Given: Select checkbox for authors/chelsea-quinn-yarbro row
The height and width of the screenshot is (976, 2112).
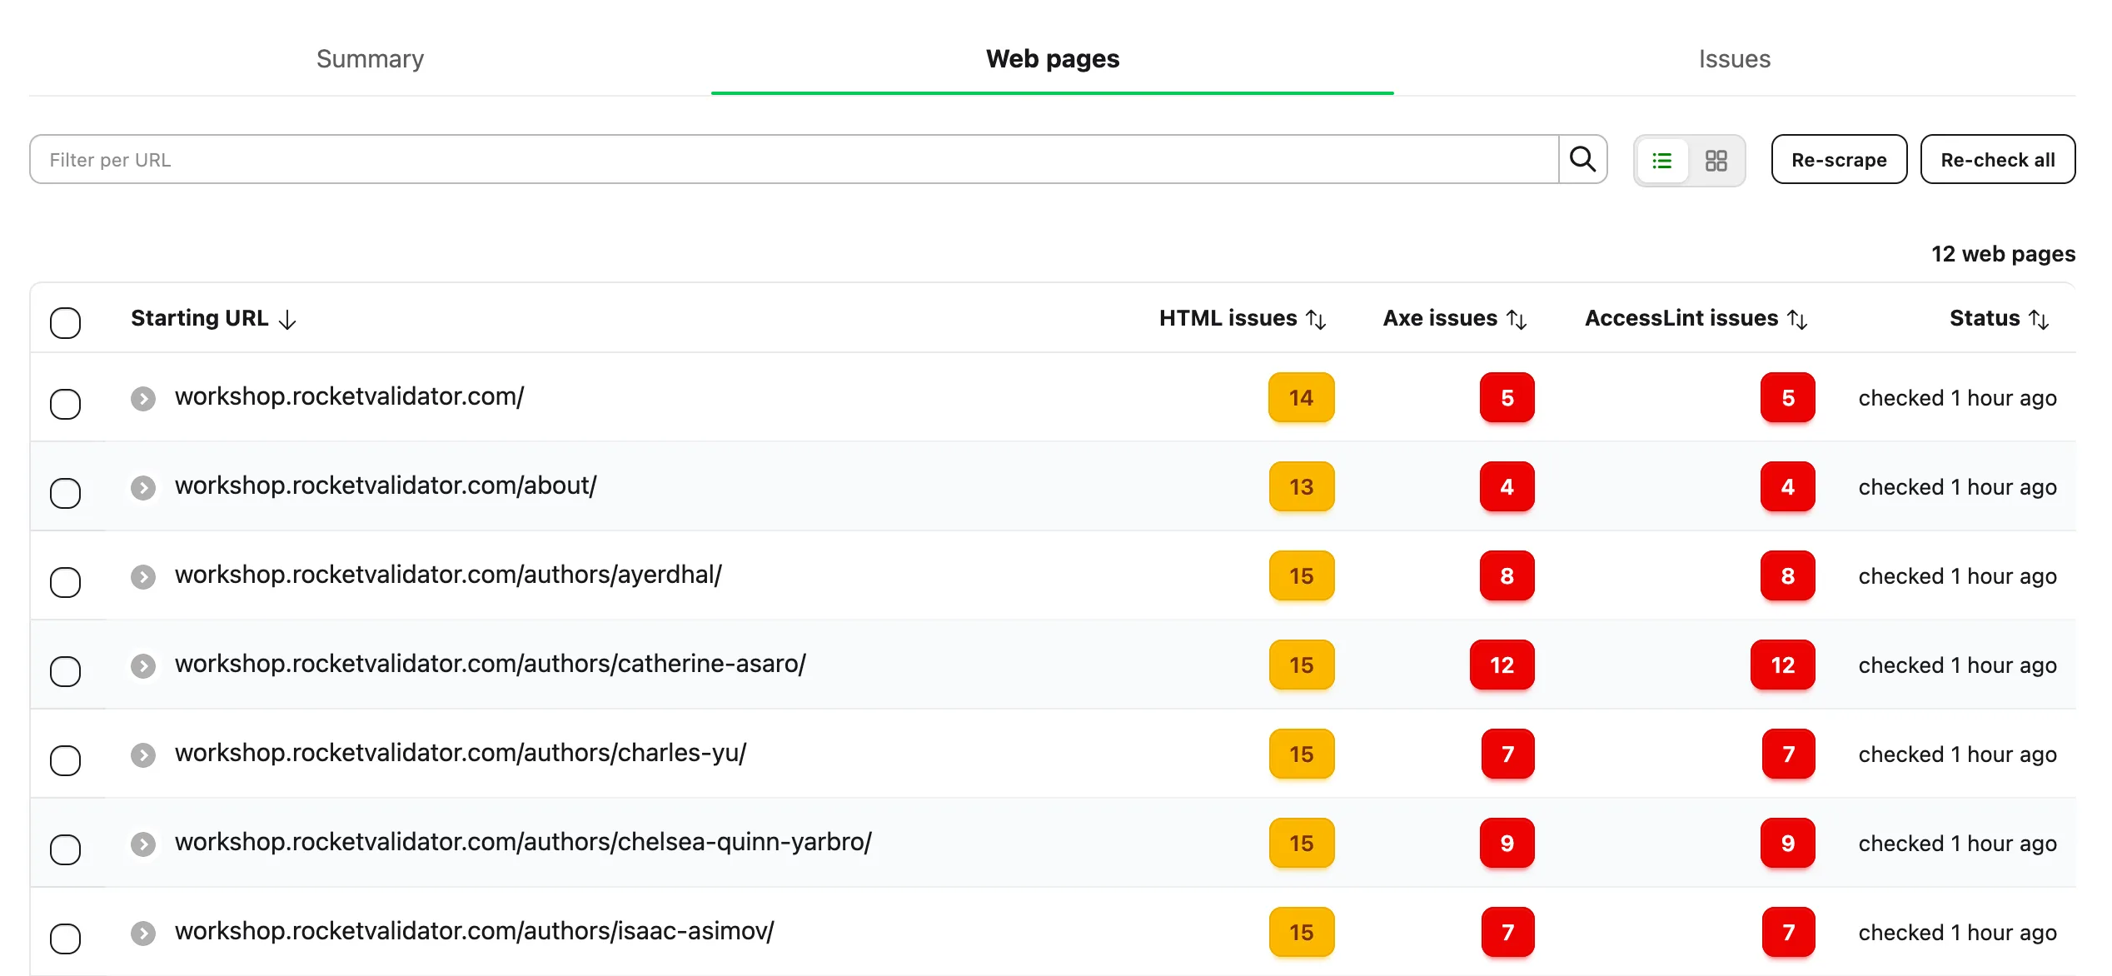Looking at the screenshot, I should pyautogui.click(x=65, y=849).
